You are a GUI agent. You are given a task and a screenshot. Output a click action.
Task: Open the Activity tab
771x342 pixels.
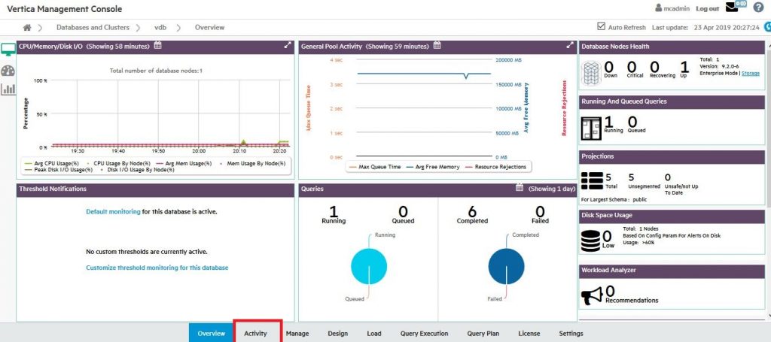(255, 333)
